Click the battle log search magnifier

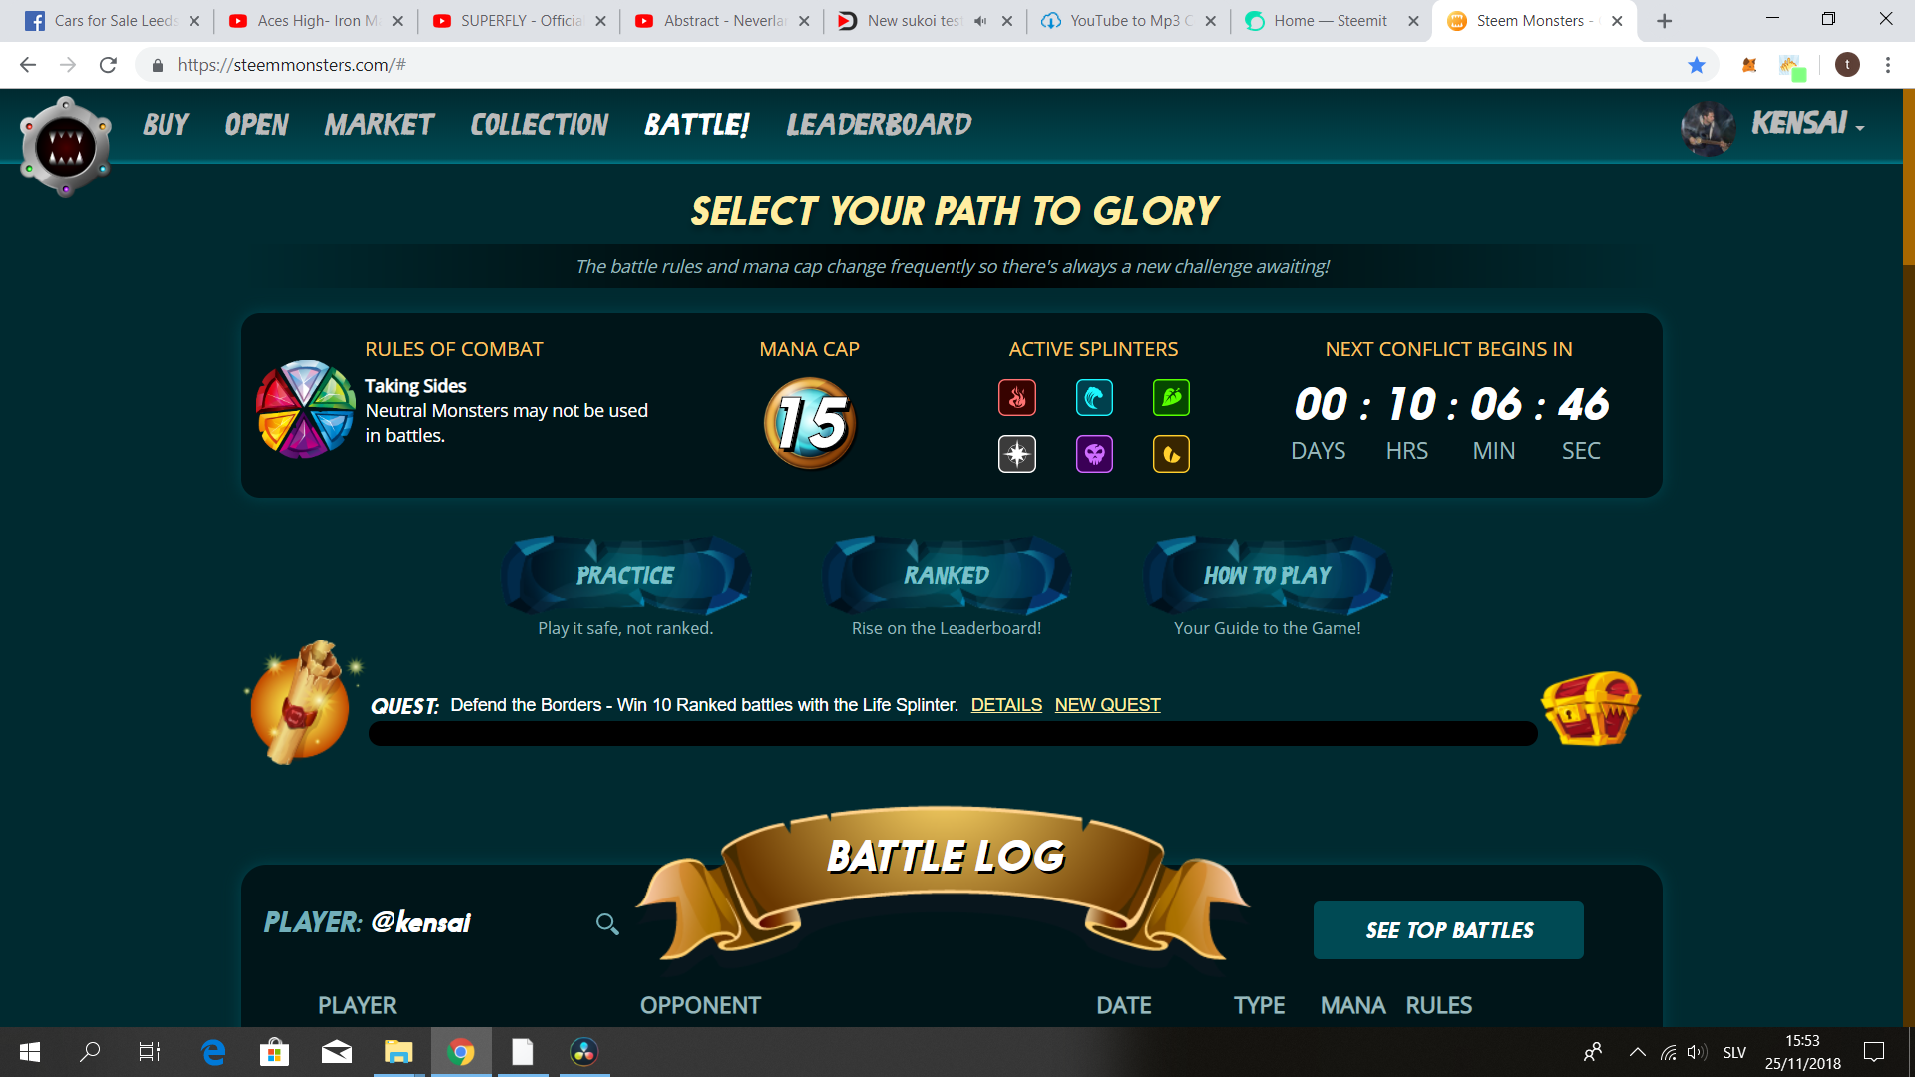[x=606, y=924]
